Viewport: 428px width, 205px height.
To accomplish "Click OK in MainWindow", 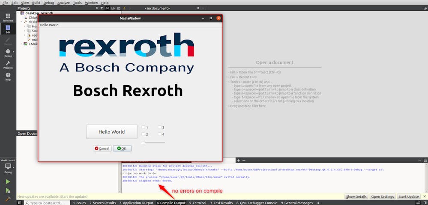I will pos(122,149).
